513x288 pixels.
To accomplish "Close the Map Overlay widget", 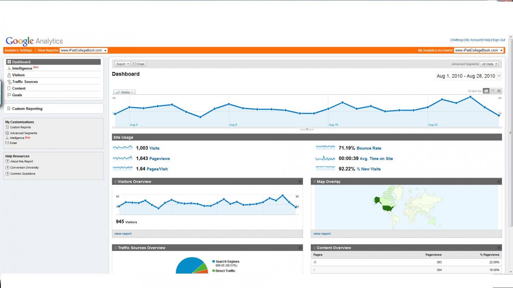I will point(499,182).
